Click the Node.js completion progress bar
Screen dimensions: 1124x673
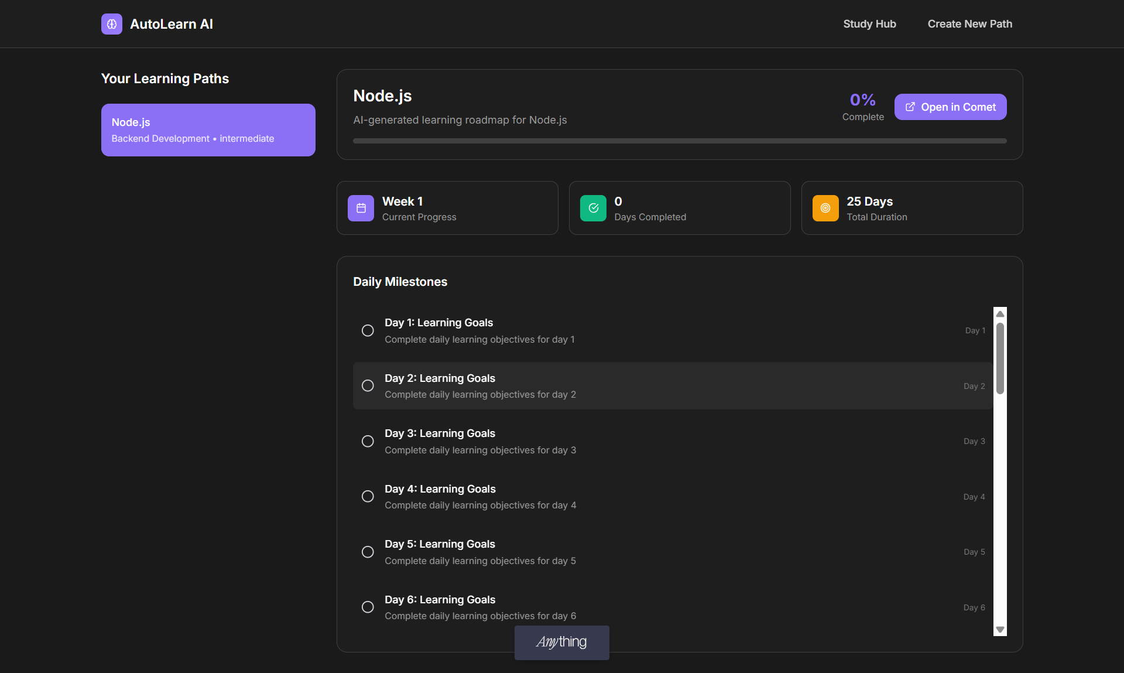click(679, 141)
